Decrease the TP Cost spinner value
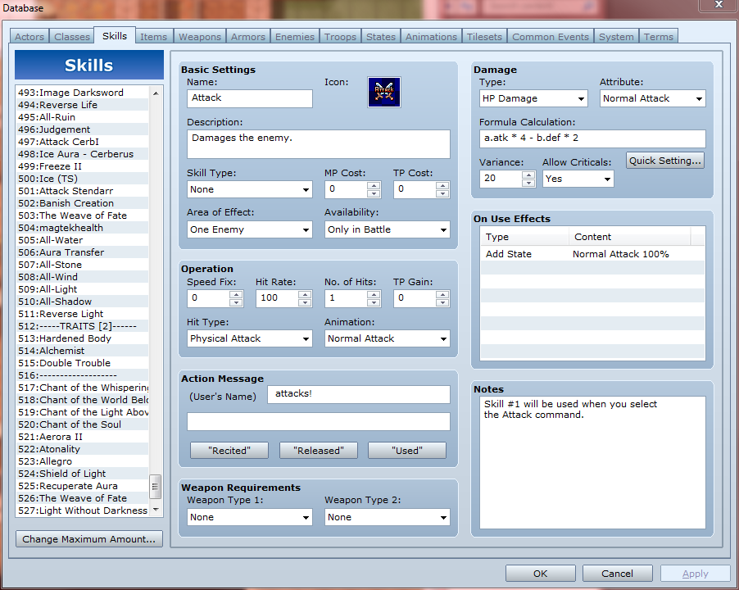Screen dimensions: 739x590 pos(442,193)
